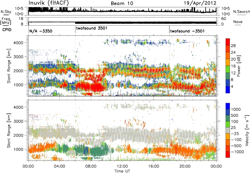250x173 pixels.
Task: Click the N.Sky solid line legend sample
Action: pyautogui.click(x=6, y=15)
